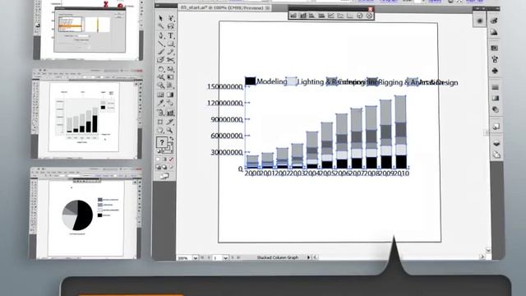The height and width of the screenshot is (296, 526).
Task: Select the Hand tool
Action: click(161, 131)
